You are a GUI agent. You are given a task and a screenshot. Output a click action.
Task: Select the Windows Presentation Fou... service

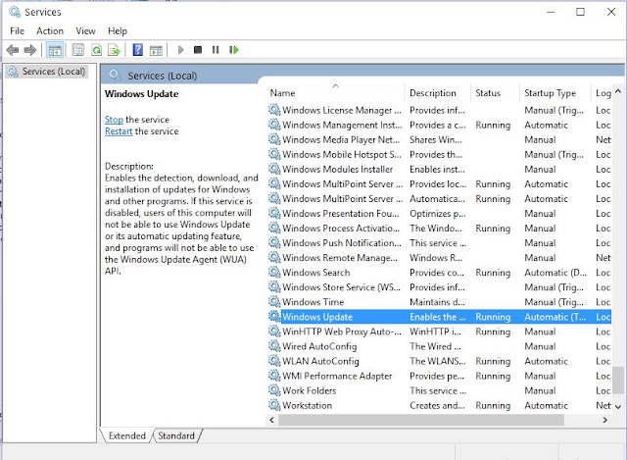(x=439, y=214)
